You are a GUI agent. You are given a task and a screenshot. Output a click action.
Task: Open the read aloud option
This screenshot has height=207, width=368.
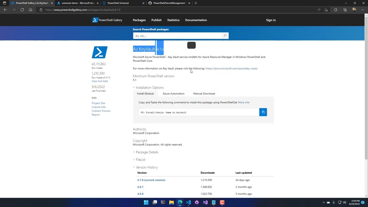coord(319,10)
